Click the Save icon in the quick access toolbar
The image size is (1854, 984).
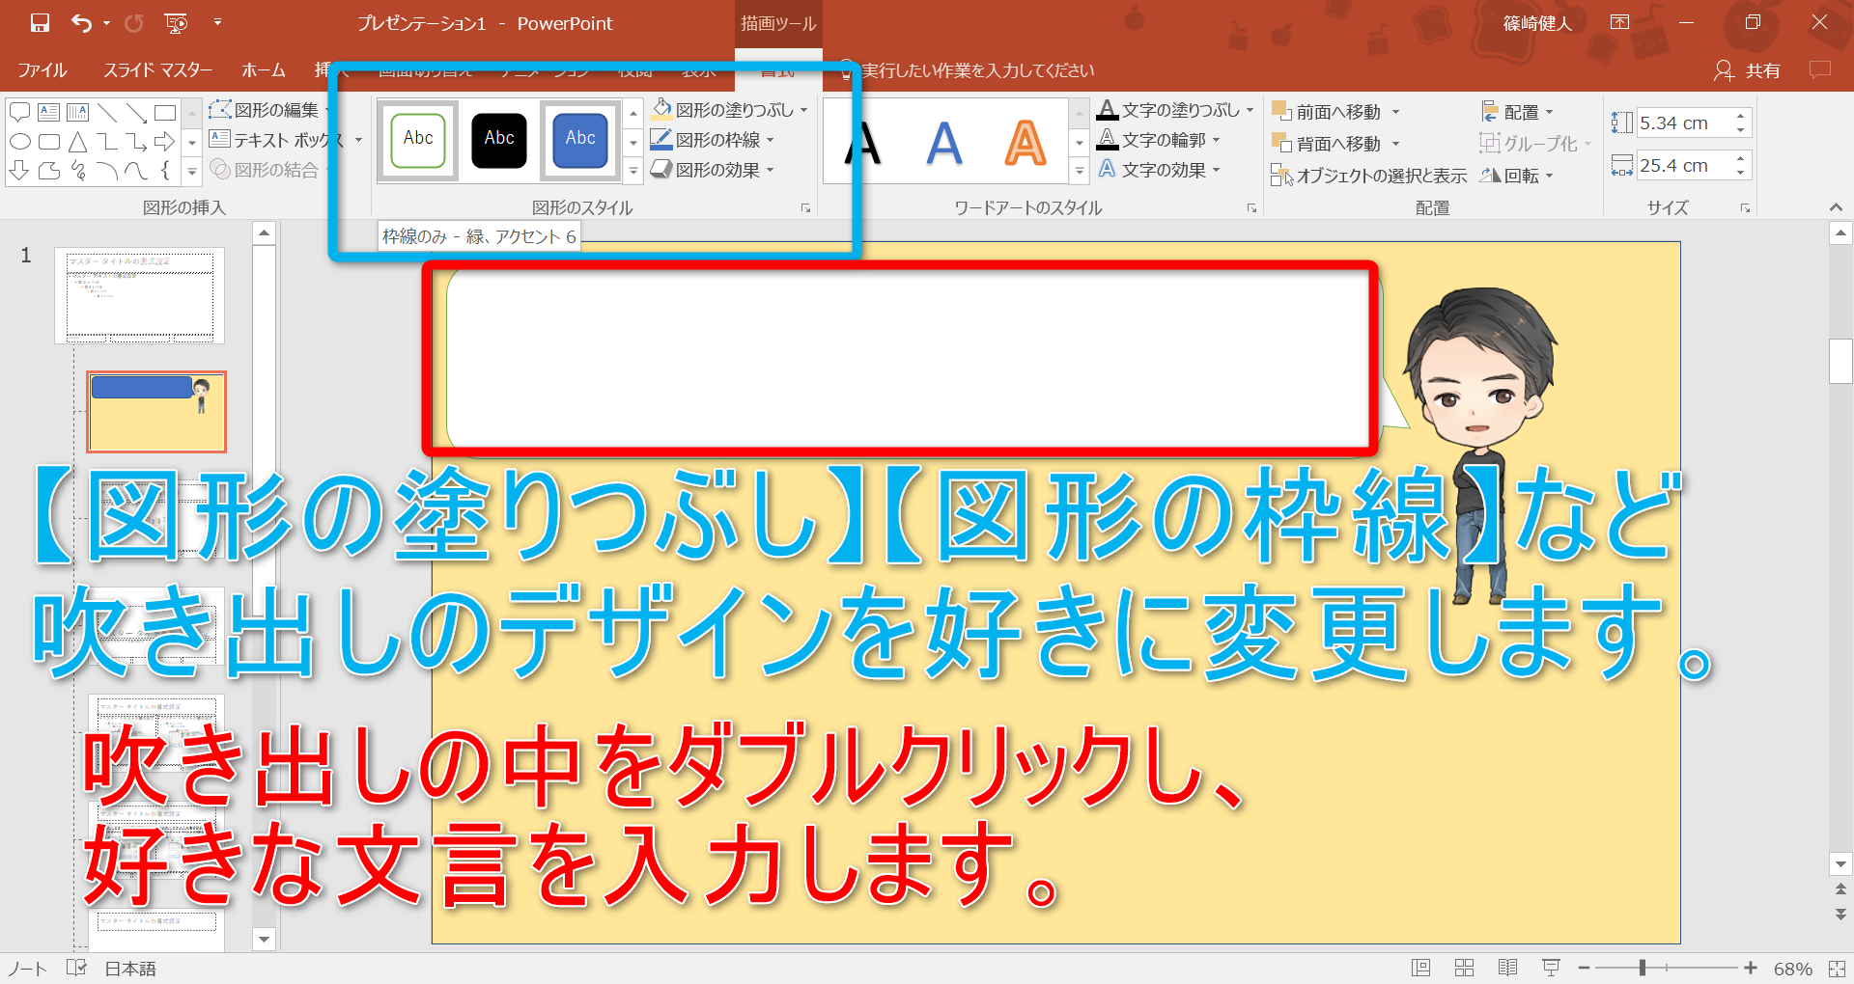40,23
